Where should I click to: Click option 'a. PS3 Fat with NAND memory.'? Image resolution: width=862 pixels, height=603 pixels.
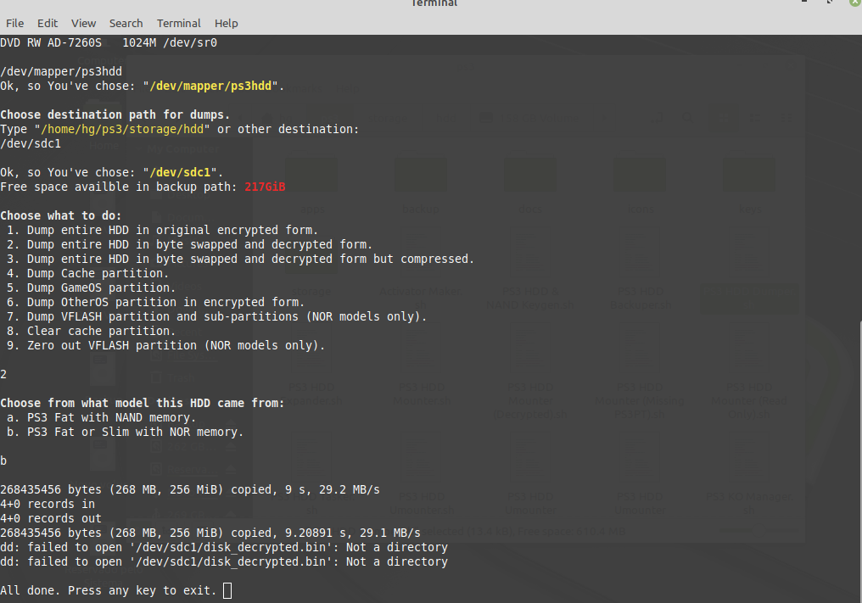101,418
